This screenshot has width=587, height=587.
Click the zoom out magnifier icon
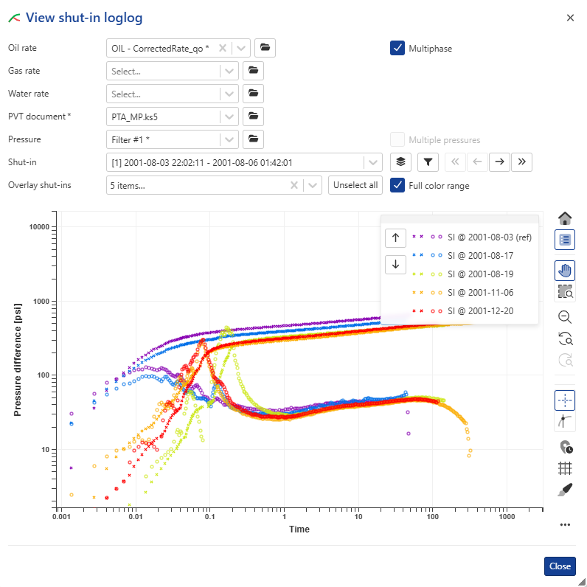(x=565, y=317)
